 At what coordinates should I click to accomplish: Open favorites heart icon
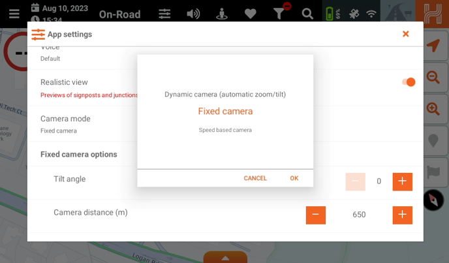[x=250, y=14]
